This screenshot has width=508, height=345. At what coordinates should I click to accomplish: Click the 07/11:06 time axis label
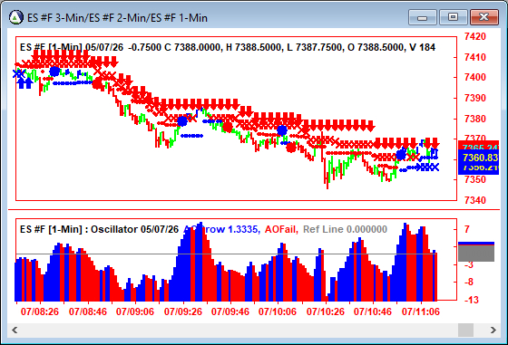tap(421, 311)
